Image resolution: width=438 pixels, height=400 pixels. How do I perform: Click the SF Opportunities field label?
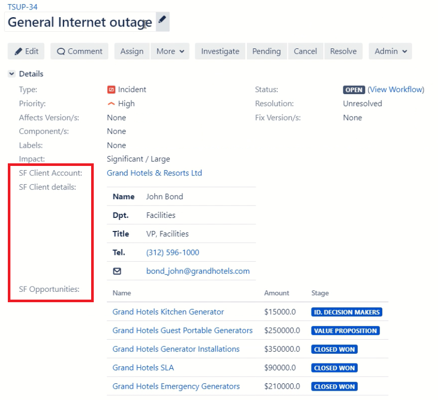(49, 289)
